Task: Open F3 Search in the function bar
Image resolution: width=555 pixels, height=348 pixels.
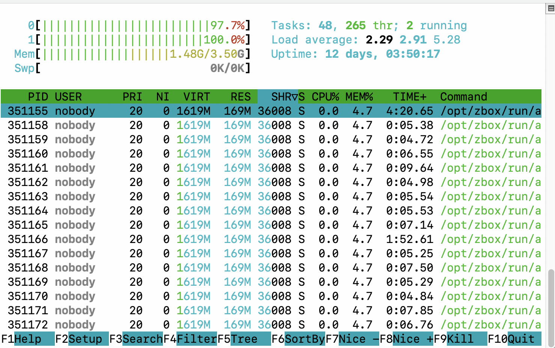Action: tap(136, 339)
